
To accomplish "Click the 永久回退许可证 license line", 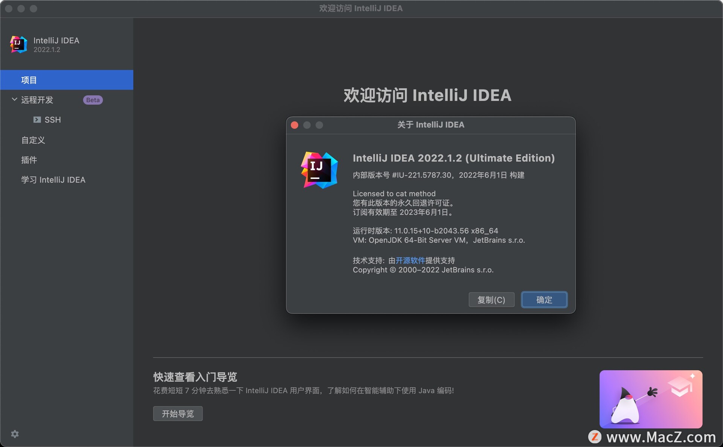I will point(404,203).
